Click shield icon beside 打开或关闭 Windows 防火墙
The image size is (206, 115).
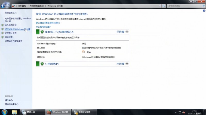[x=3, y=29]
